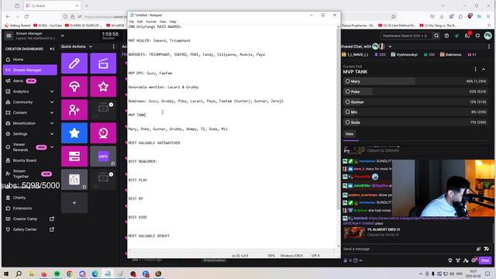Click the pink rerun clock quick action tile
Viewport: 496px width, 279px height.
point(103,133)
